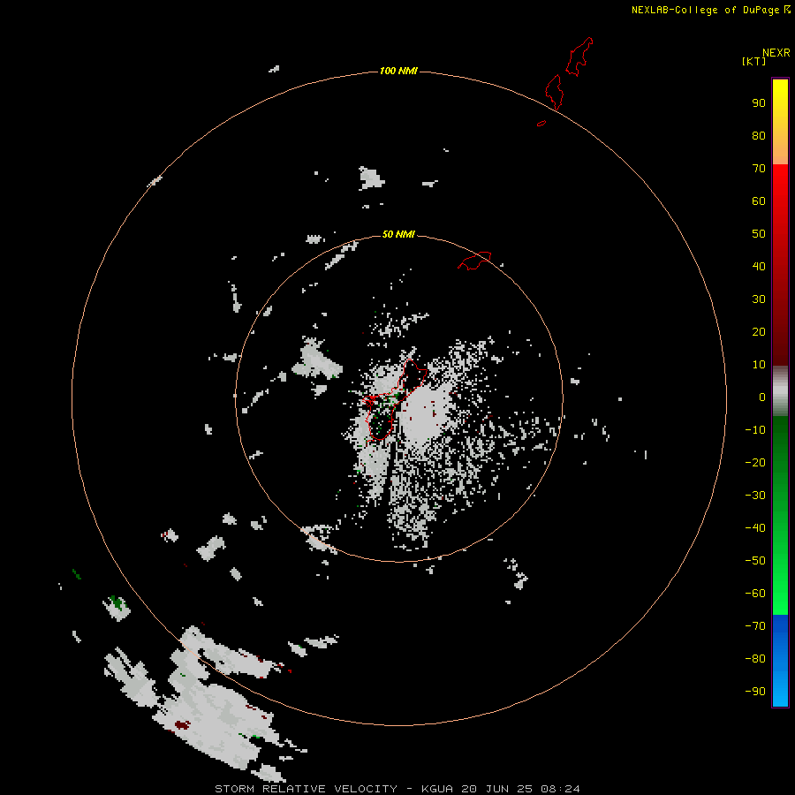Viewport: 795px width, 795px height.
Task: Click the 60 value on velocity scale
Action: (759, 201)
